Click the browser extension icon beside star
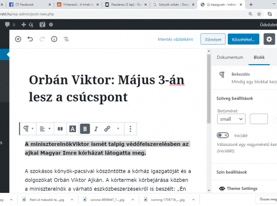The image size is (277, 206). (x=270, y=14)
